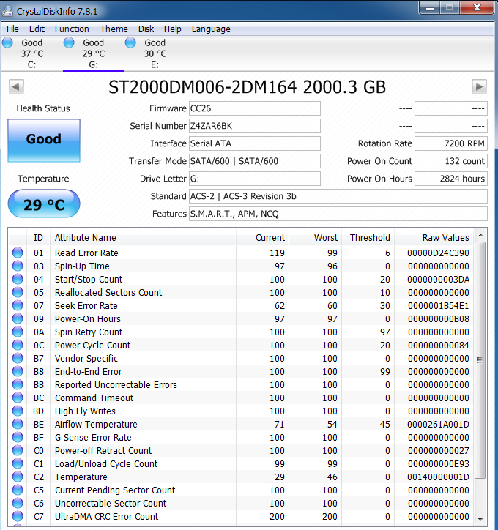The image size is (498, 530).
Task: Click status orb for Spin-Up Time
Action: tap(18, 266)
